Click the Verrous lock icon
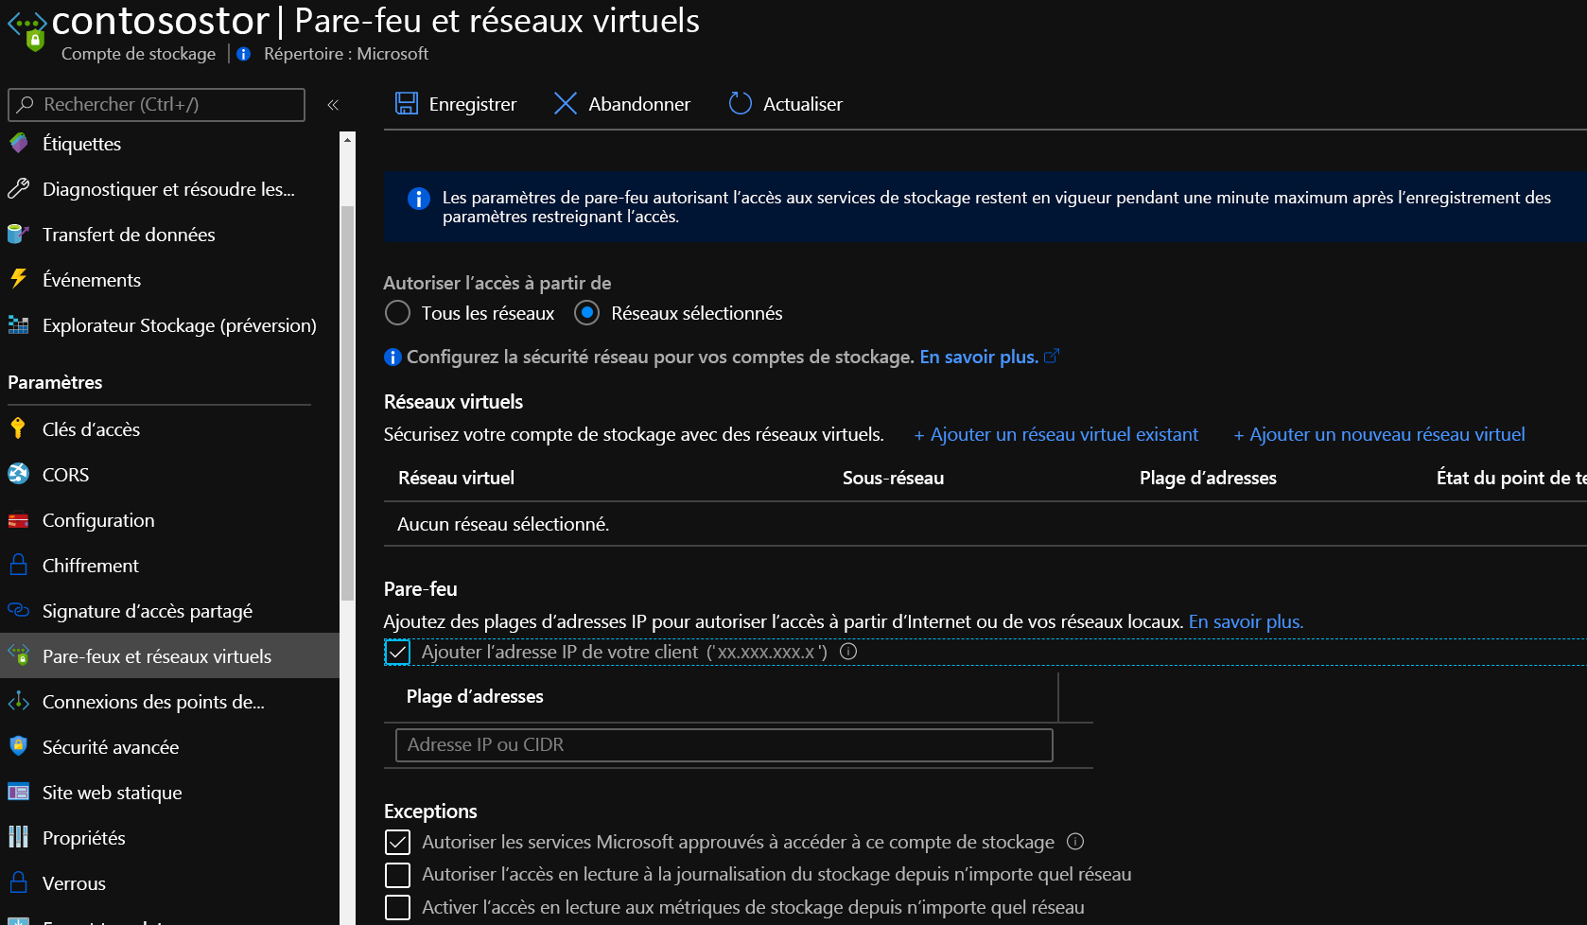 coord(18,883)
